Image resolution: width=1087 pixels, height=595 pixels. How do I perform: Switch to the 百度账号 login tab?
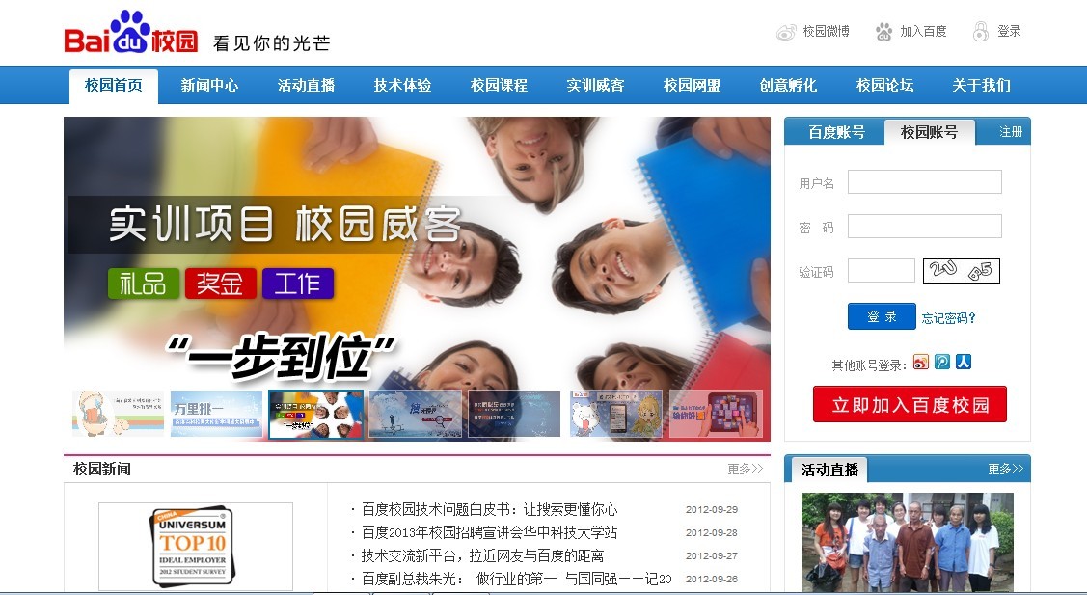(x=836, y=132)
